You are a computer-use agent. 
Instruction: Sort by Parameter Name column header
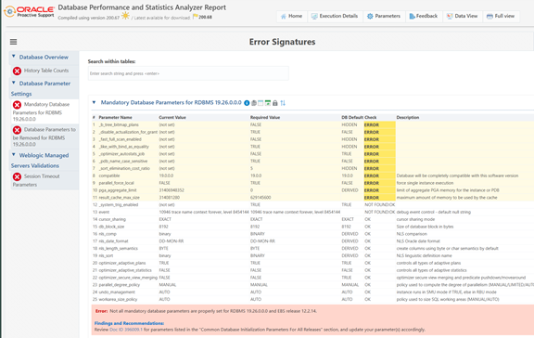coord(115,117)
